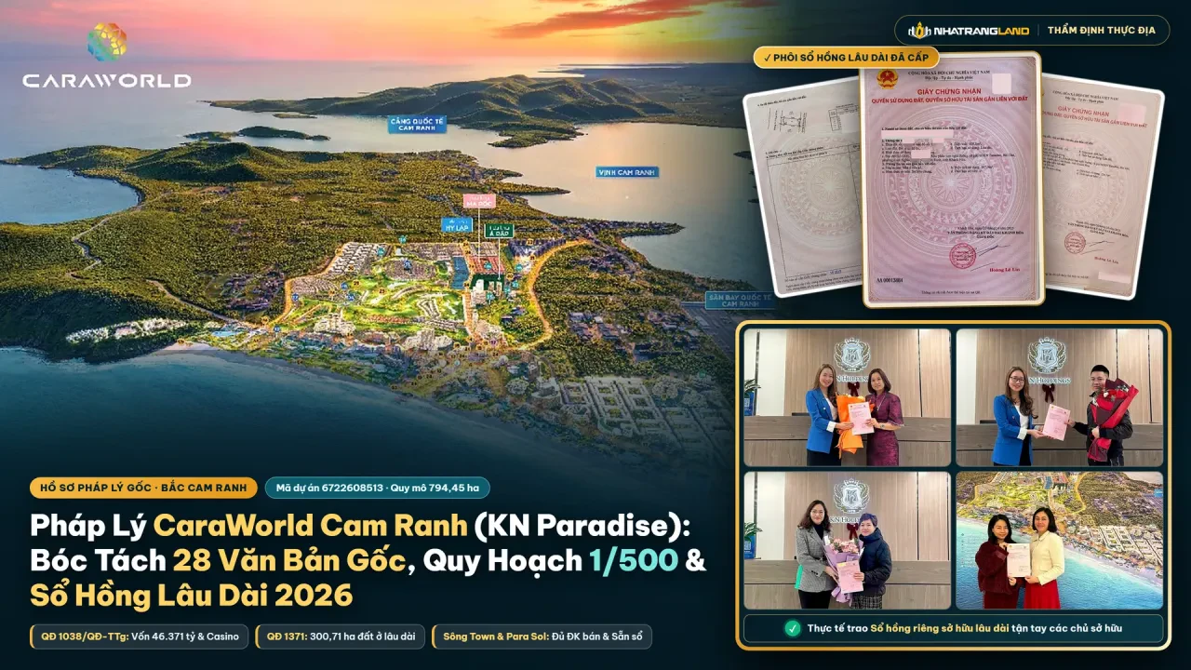Click the pink zone label on the map
The image size is (1191, 670).
(x=479, y=200)
